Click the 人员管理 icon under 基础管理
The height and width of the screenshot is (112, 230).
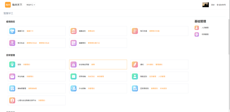point(197,28)
